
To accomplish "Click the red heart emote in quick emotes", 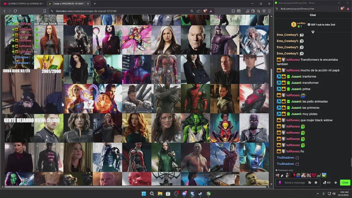I will (x=314, y=175).
